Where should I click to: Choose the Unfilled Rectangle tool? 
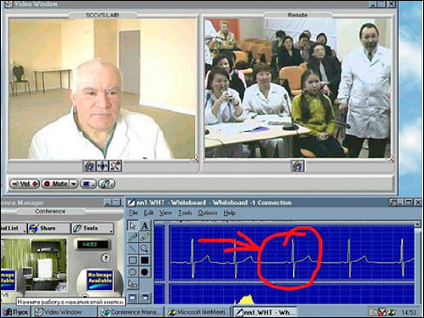click(x=133, y=260)
